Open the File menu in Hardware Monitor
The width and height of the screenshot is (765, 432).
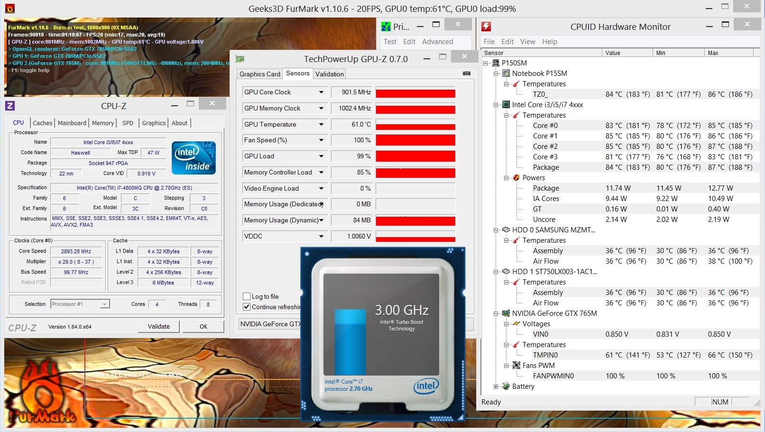(489, 42)
